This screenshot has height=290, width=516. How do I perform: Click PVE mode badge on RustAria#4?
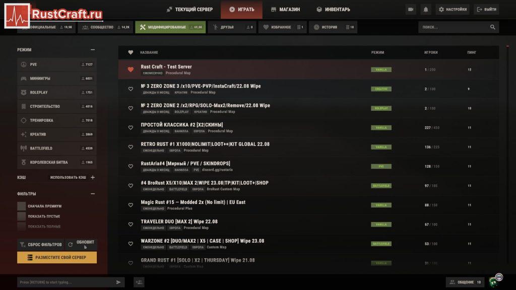point(381,166)
